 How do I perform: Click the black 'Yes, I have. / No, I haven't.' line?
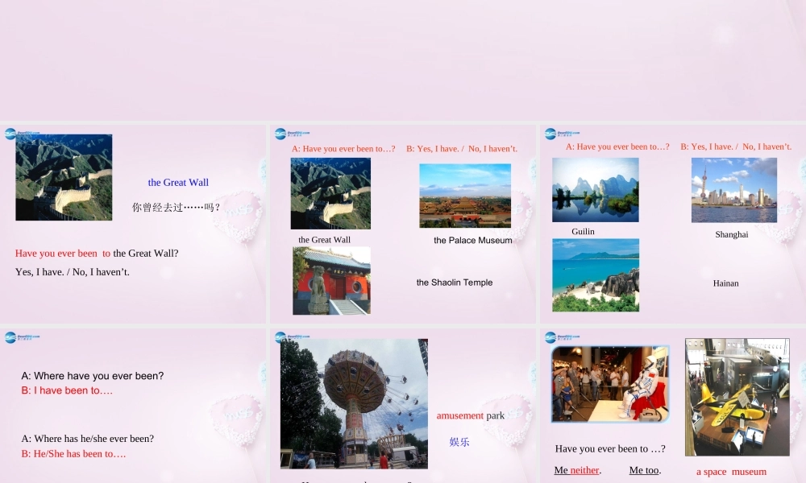(73, 272)
